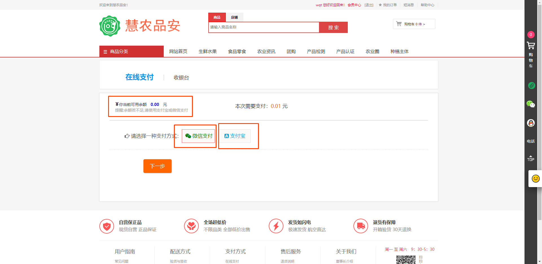Click the yellow smiley face icon
This screenshot has width=542, height=264.
pos(536,179)
